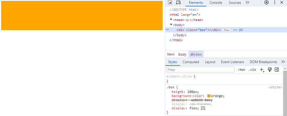
Task: Open the orange color swatch picker
Action: click(209, 96)
